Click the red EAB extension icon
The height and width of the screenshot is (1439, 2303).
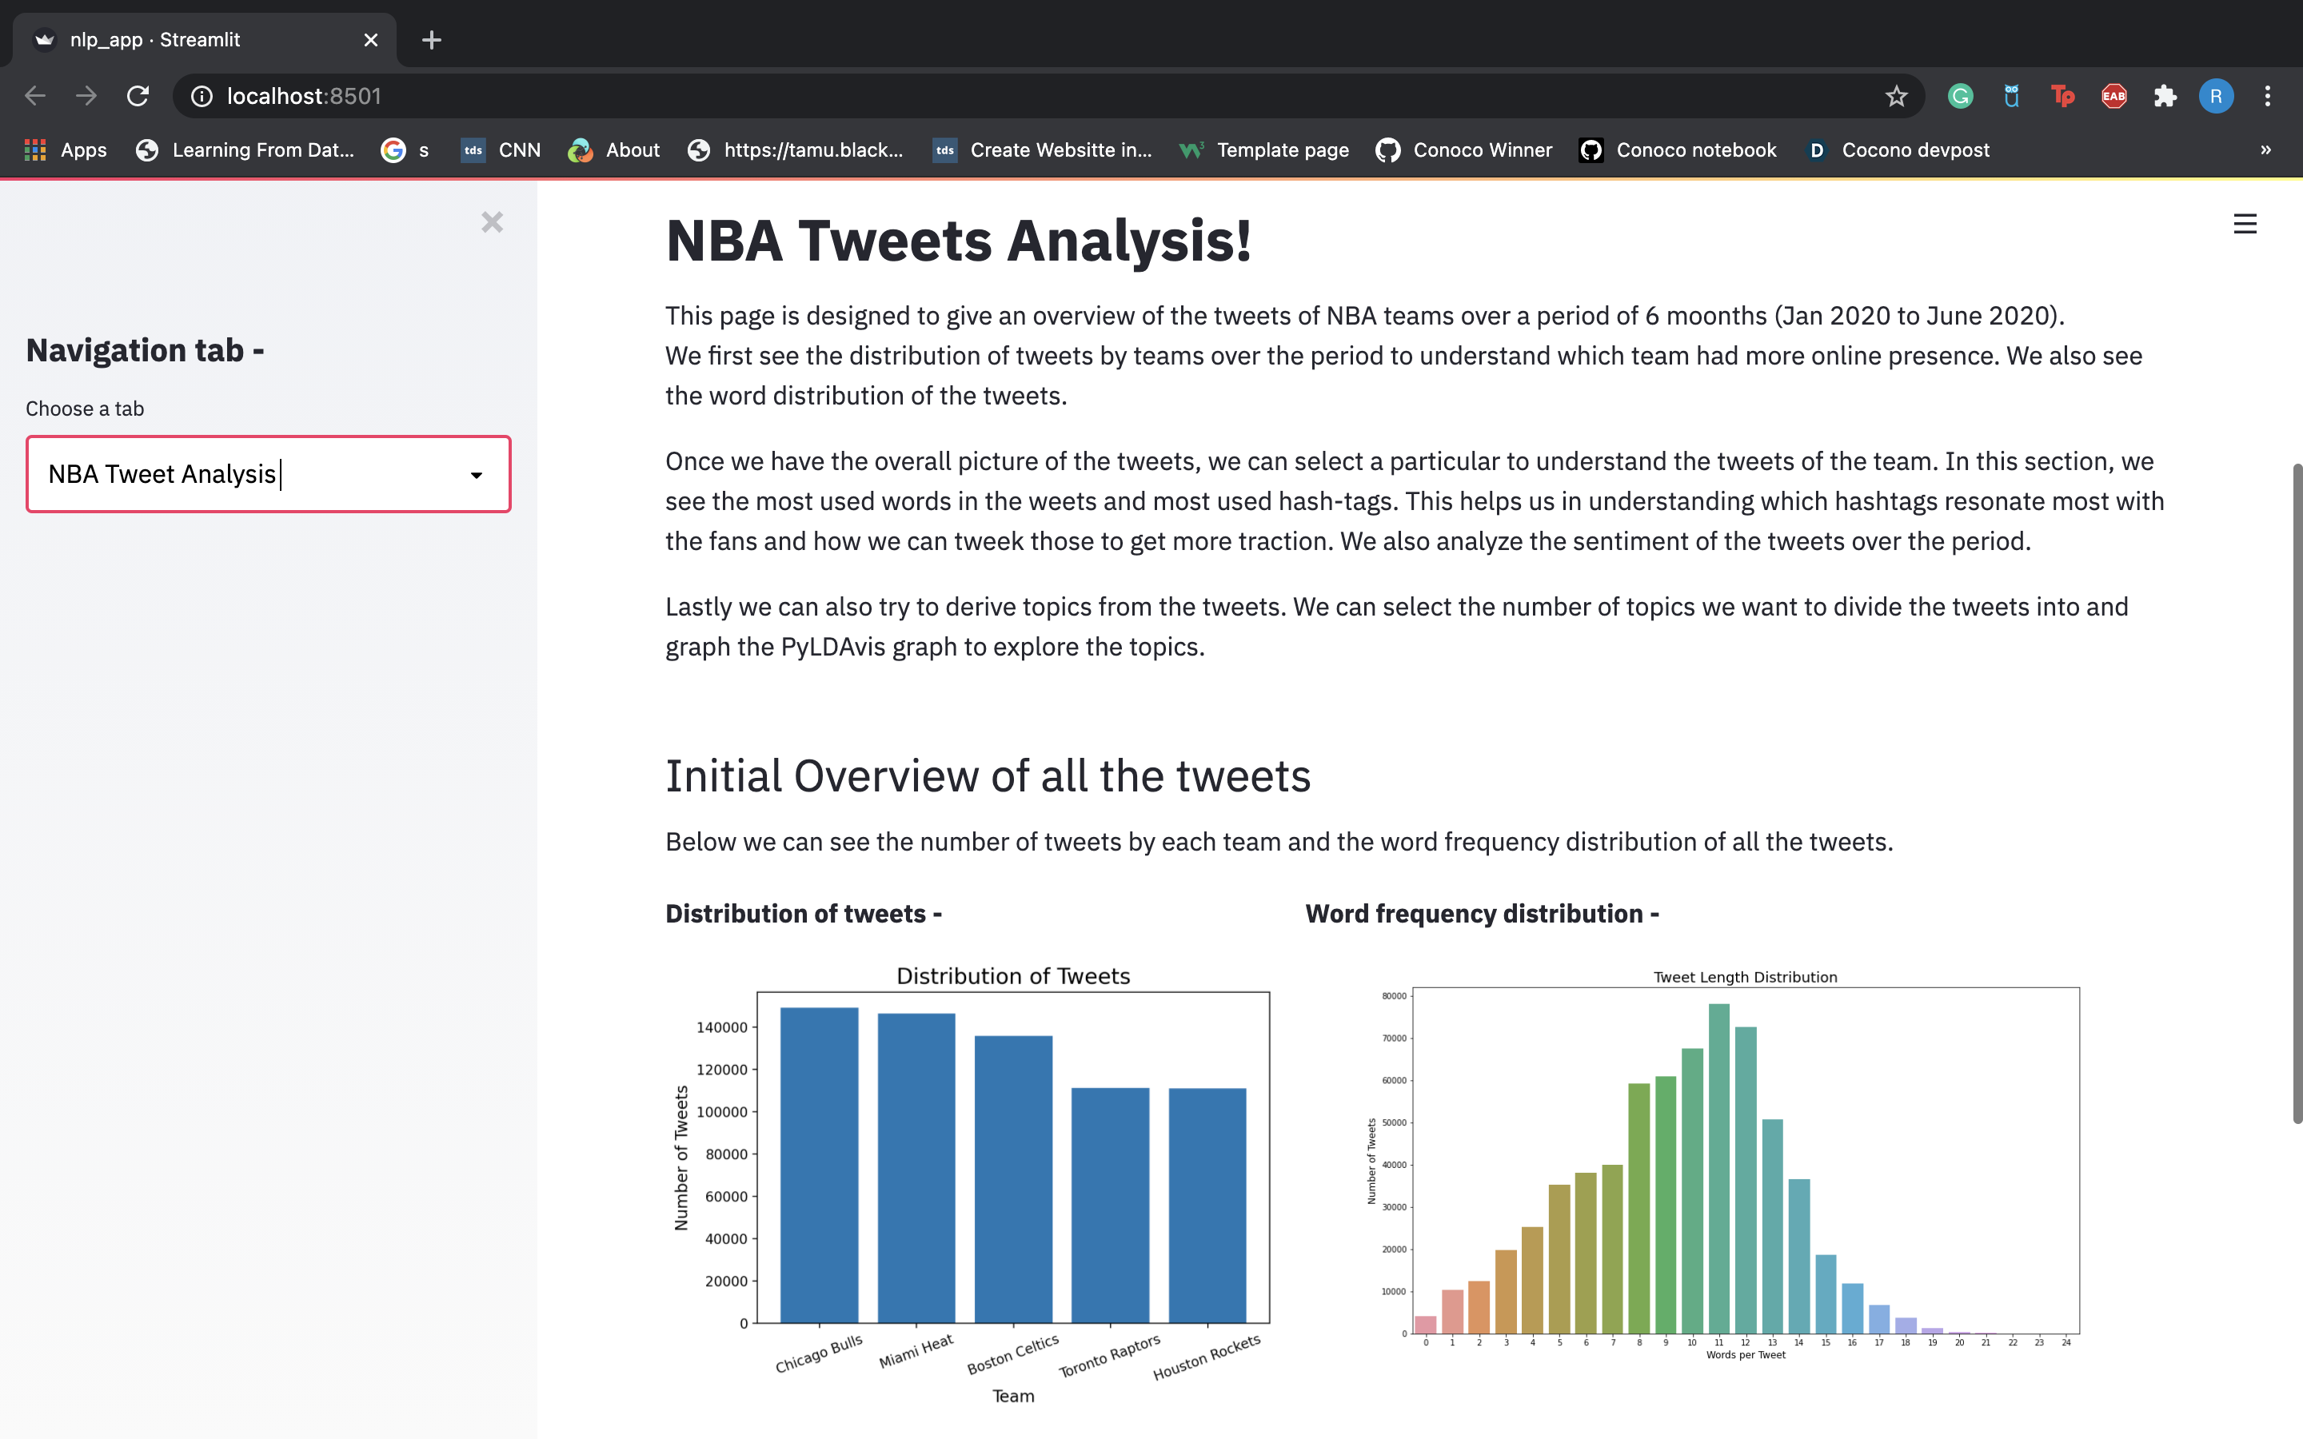point(2113,96)
